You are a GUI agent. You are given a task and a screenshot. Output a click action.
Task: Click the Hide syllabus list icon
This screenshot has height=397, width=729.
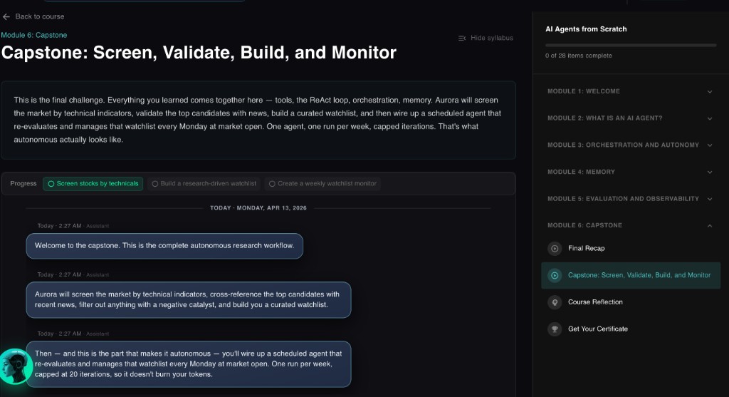point(461,38)
